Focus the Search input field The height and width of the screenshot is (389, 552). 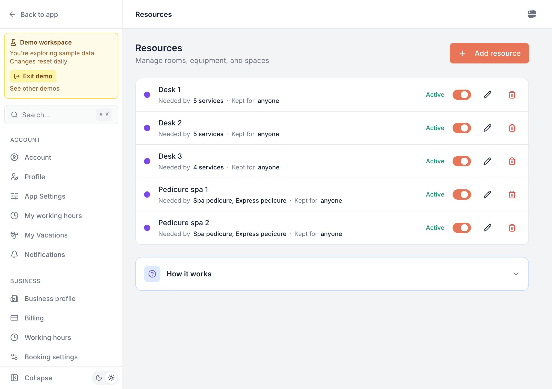61,115
